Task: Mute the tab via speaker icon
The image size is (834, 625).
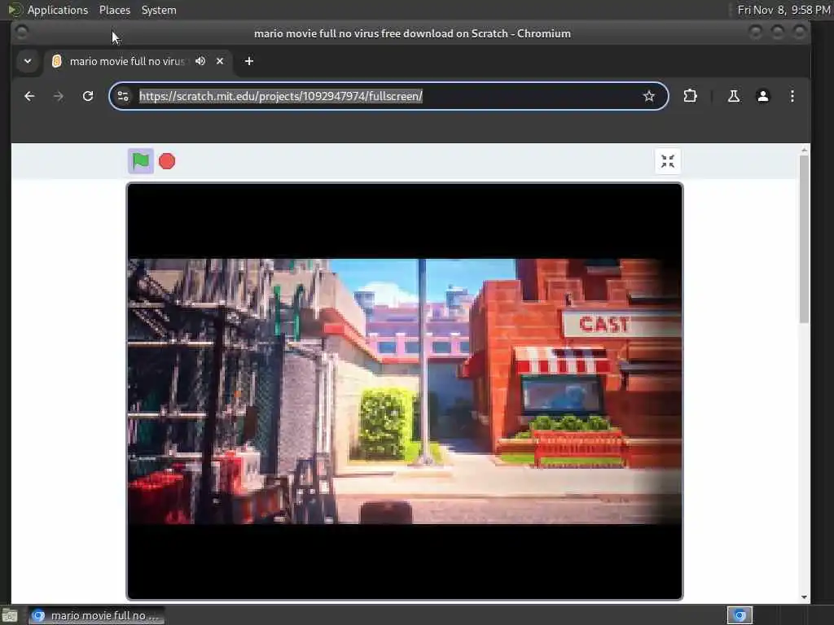Action: click(x=200, y=61)
